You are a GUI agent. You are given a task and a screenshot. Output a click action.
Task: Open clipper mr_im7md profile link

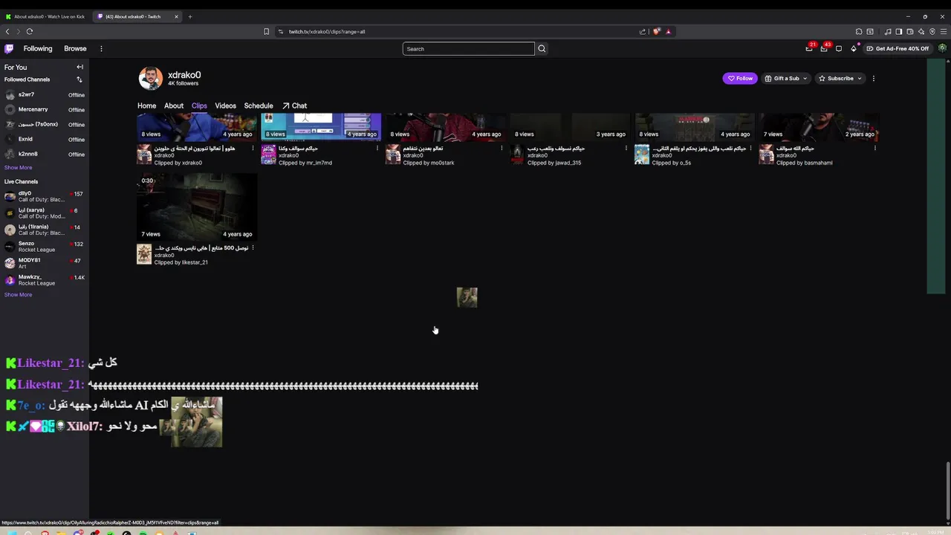point(305,163)
